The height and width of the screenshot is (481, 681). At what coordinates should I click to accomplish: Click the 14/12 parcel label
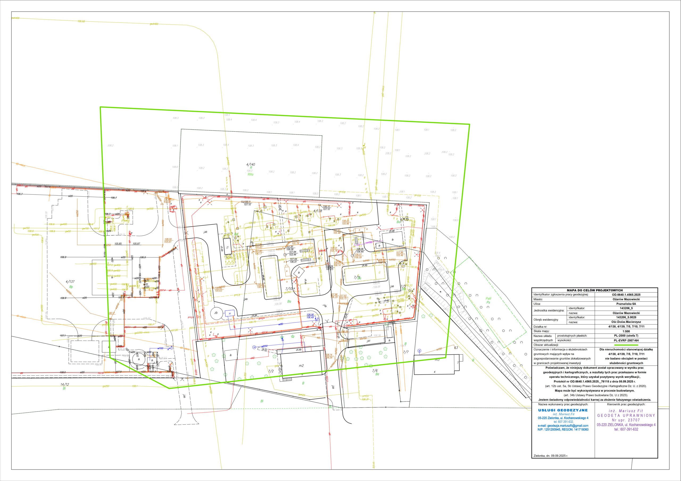point(64,384)
